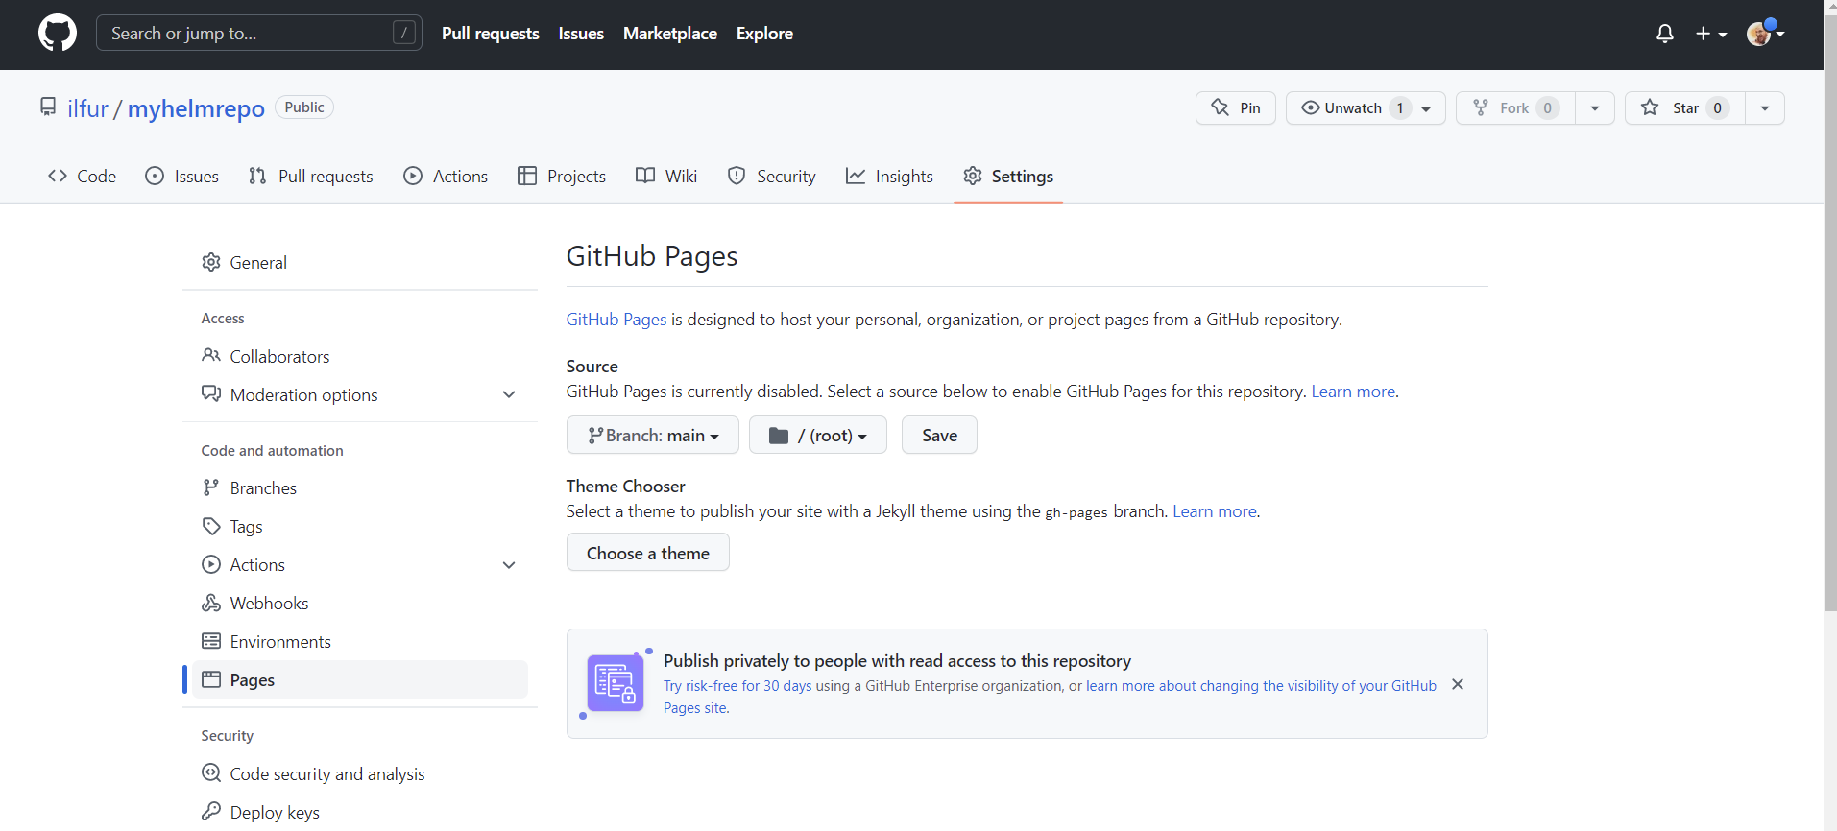
Task: Open the myhelmrepo repository link
Action: 196,108
